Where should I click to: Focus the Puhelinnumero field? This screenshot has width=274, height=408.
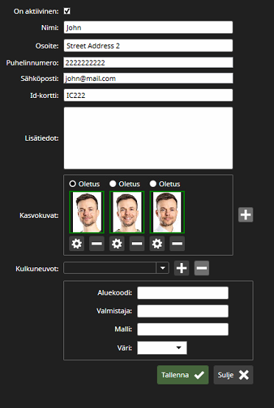148,63
